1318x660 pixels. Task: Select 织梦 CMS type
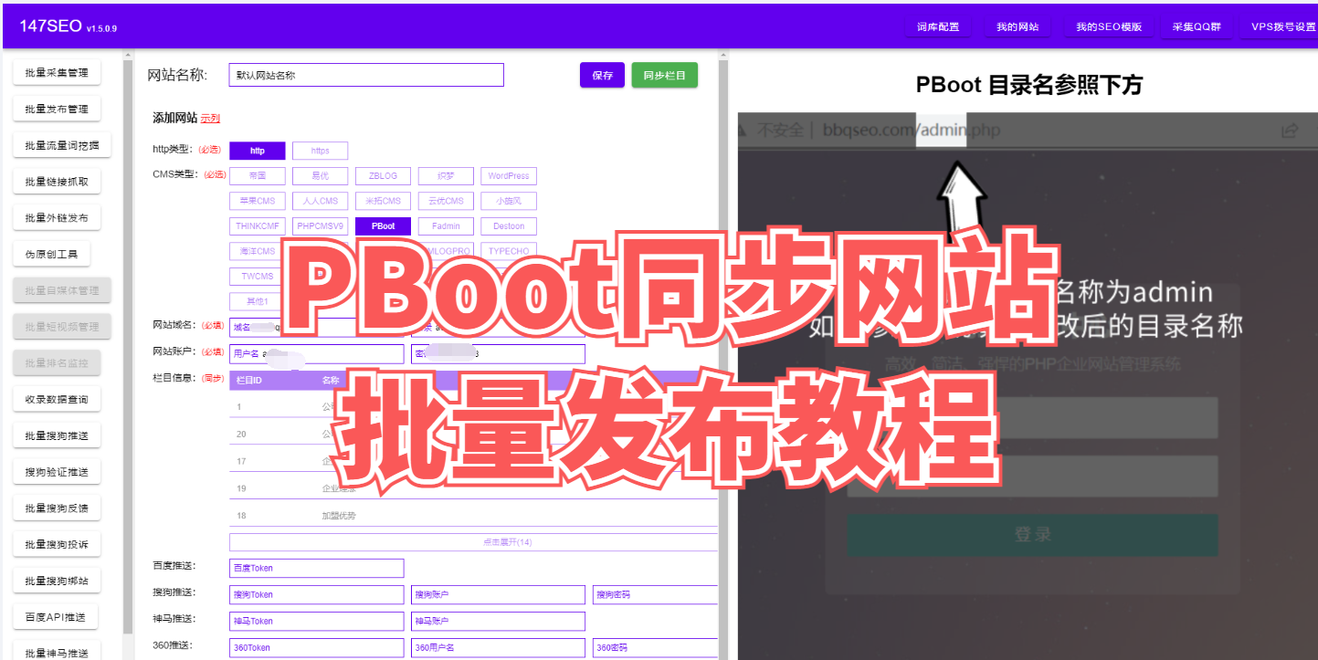coord(446,176)
